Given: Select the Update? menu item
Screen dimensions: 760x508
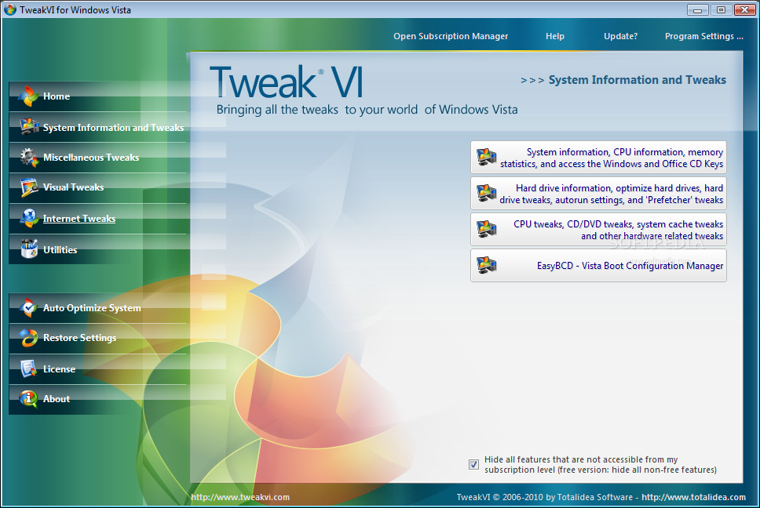Looking at the screenshot, I should [x=620, y=36].
